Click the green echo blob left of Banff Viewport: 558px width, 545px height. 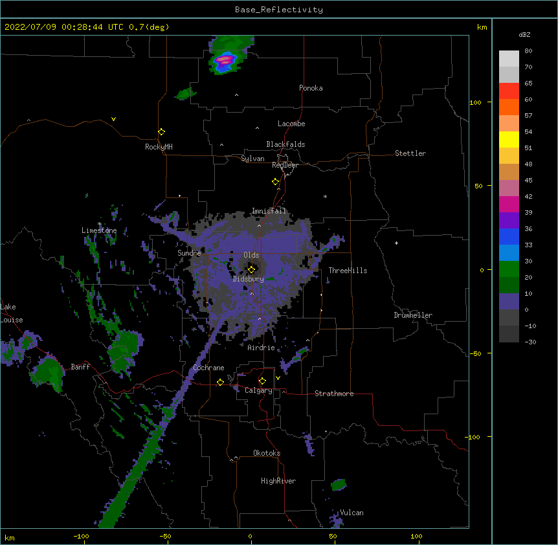tap(49, 373)
